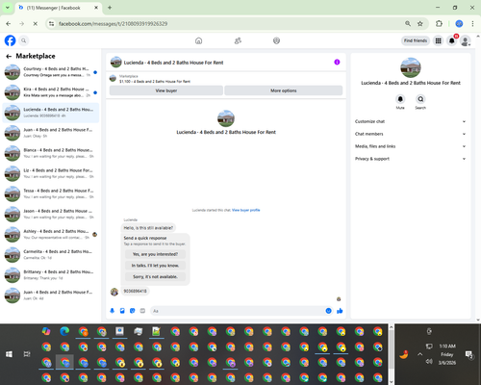
Task: Open the purple conversation info icon
Action: tap(337, 63)
